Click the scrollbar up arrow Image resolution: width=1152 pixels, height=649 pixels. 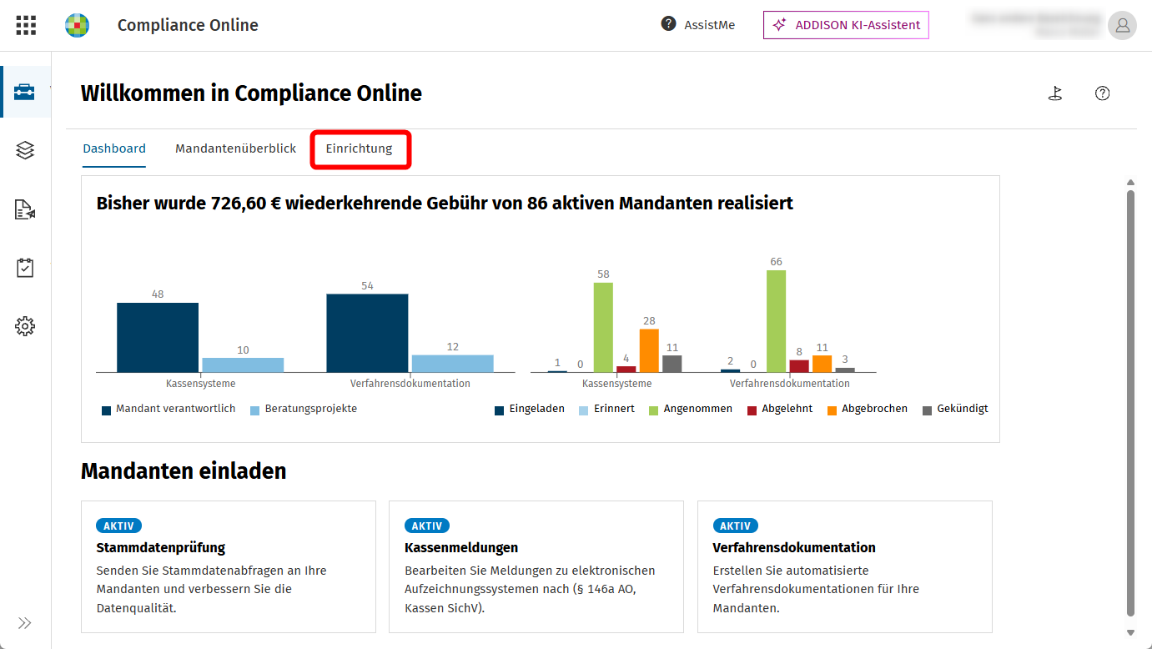1130,183
